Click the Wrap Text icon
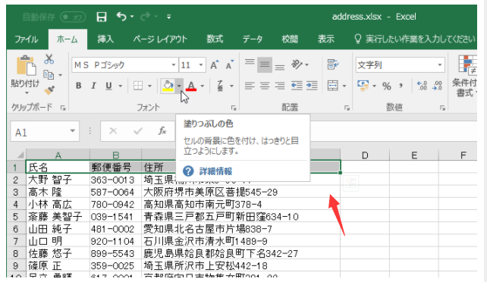This screenshot has width=487, height=282. pos(333,64)
